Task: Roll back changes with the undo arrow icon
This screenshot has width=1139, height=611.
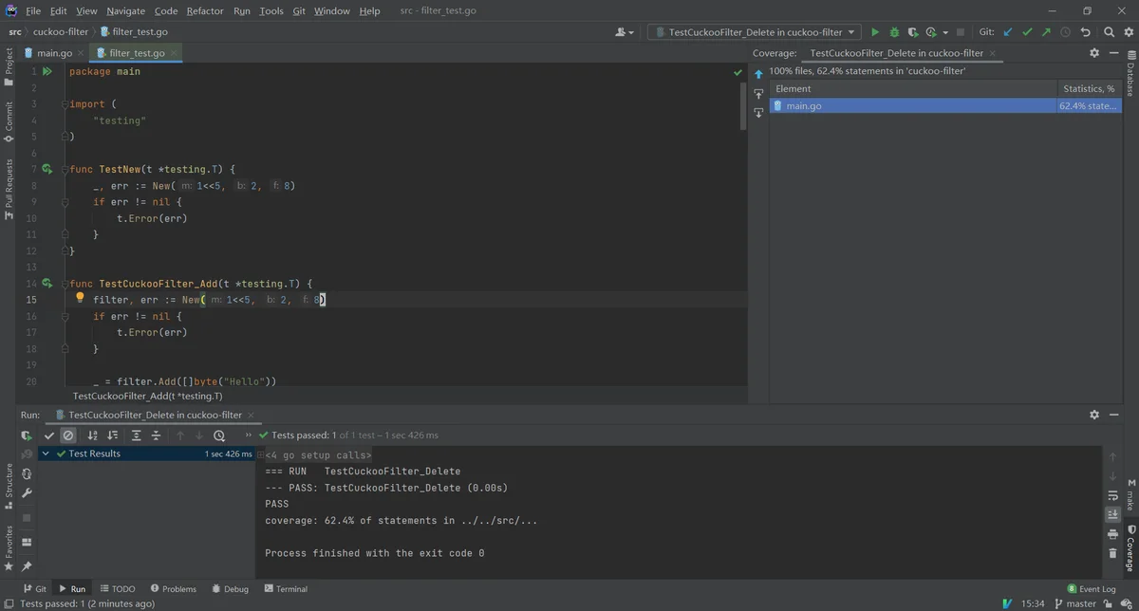Action: [x=1085, y=32]
